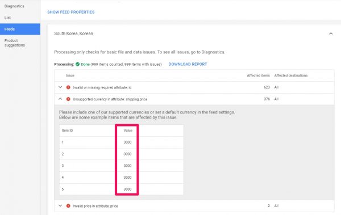Select the row with Item ID 1
The image size is (341, 215).
[x=122, y=142]
